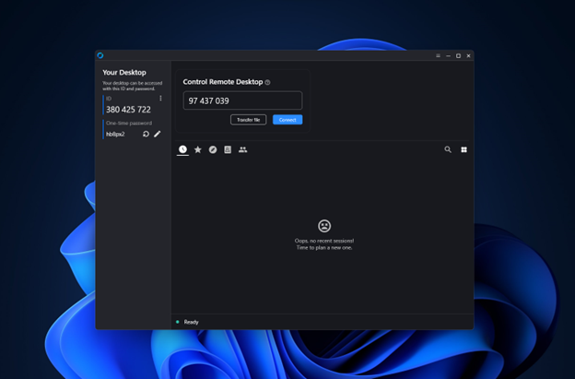575x379 pixels.
Task: Refresh the one-time password
Action: tap(146, 134)
